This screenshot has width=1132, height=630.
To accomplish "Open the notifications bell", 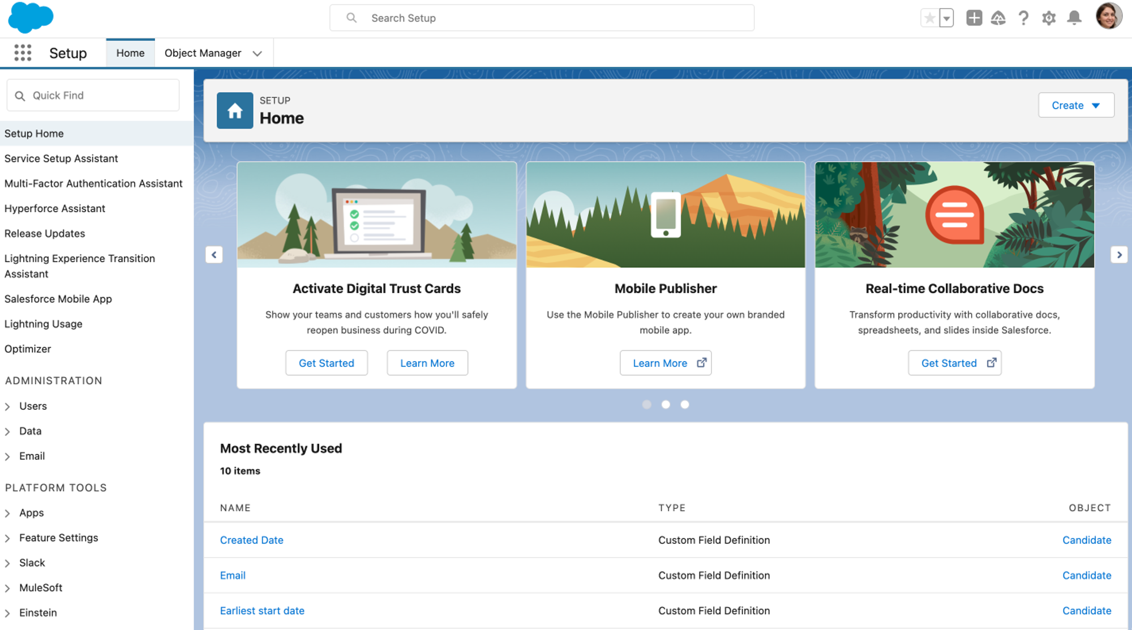I will coord(1074,18).
